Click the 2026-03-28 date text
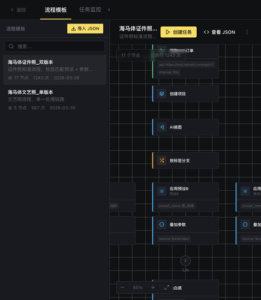Viewport: 261px width, 300px height. pyautogui.click(x=67, y=78)
